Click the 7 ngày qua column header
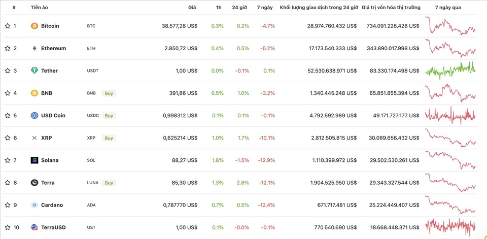This screenshot has width=487, height=239. point(448,8)
